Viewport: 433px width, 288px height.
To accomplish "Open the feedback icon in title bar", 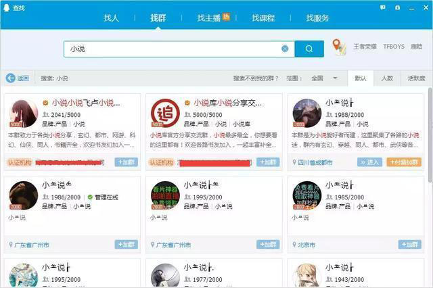I will click(x=383, y=7).
